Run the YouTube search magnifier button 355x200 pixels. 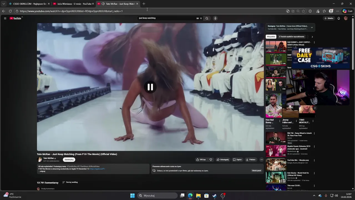click(x=207, y=18)
